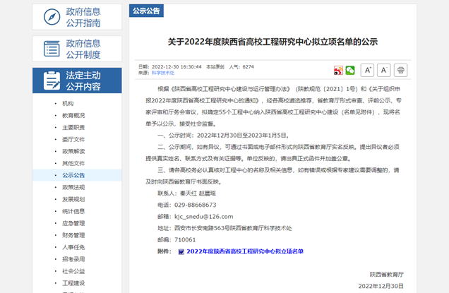Open 招考录用 sidebar category

click(73, 259)
